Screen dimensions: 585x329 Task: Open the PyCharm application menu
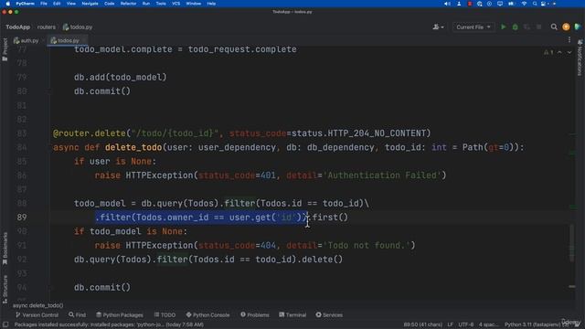tap(26, 4)
